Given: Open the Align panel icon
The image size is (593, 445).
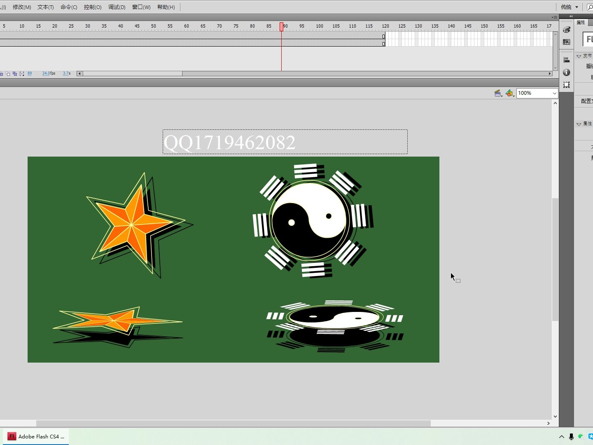Looking at the screenshot, I should point(567,59).
